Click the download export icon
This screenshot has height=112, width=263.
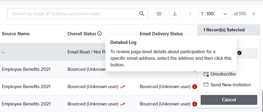(x=175, y=14)
